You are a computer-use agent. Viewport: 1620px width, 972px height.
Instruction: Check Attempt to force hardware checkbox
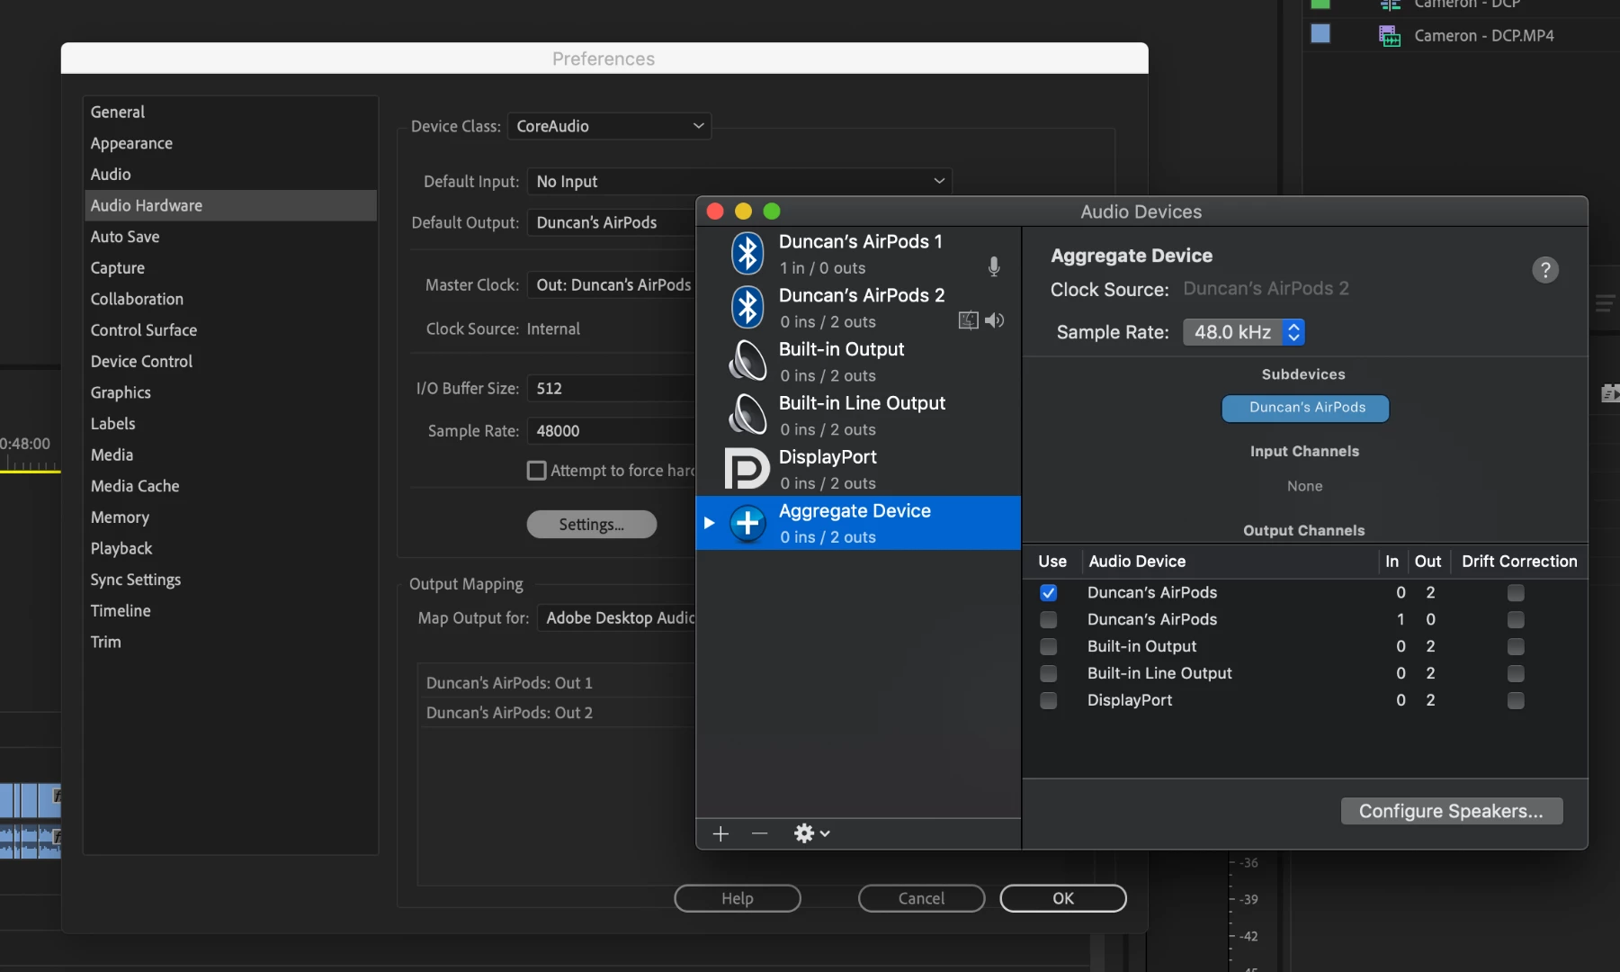tap(537, 471)
